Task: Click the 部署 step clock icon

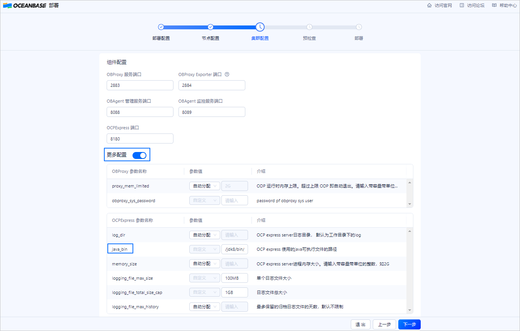Action: click(x=359, y=27)
